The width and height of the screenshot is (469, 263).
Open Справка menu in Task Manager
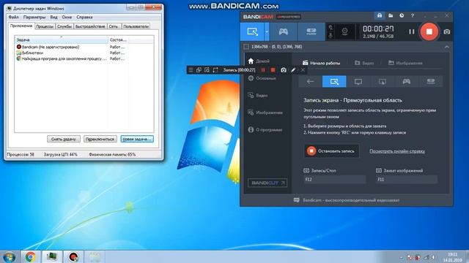tap(84, 18)
